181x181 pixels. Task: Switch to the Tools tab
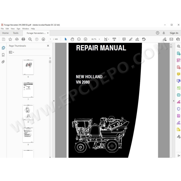(16, 33)
